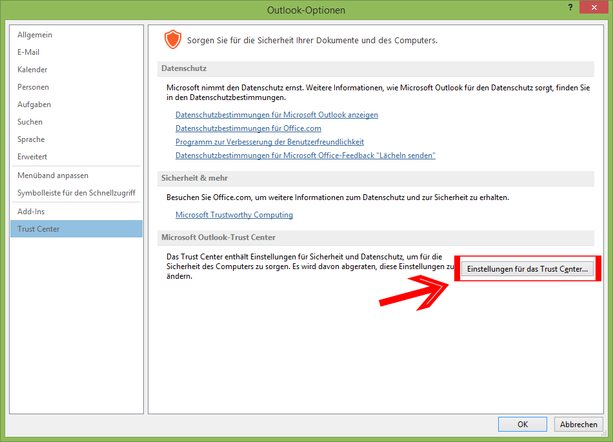The width and height of the screenshot is (613, 442).
Task: Cancel with the Abbrechen button
Action: [579, 425]
